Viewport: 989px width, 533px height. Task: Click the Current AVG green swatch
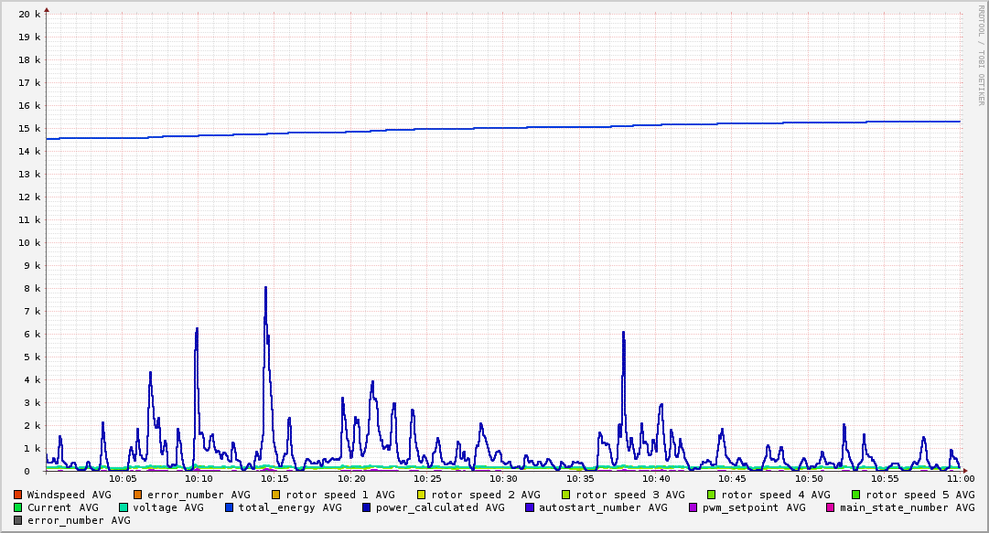coord(17,507)
